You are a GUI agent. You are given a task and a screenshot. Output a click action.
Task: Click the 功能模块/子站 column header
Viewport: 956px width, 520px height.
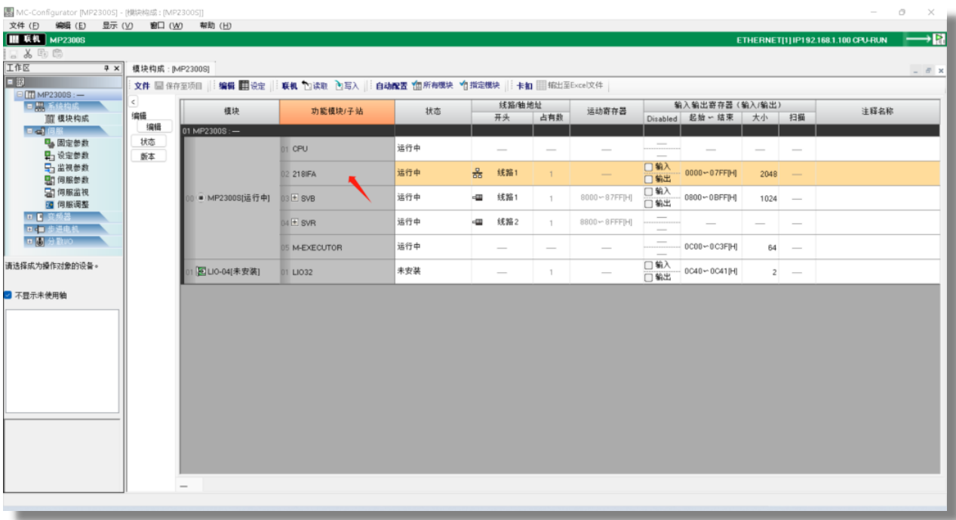click(337, 112)
